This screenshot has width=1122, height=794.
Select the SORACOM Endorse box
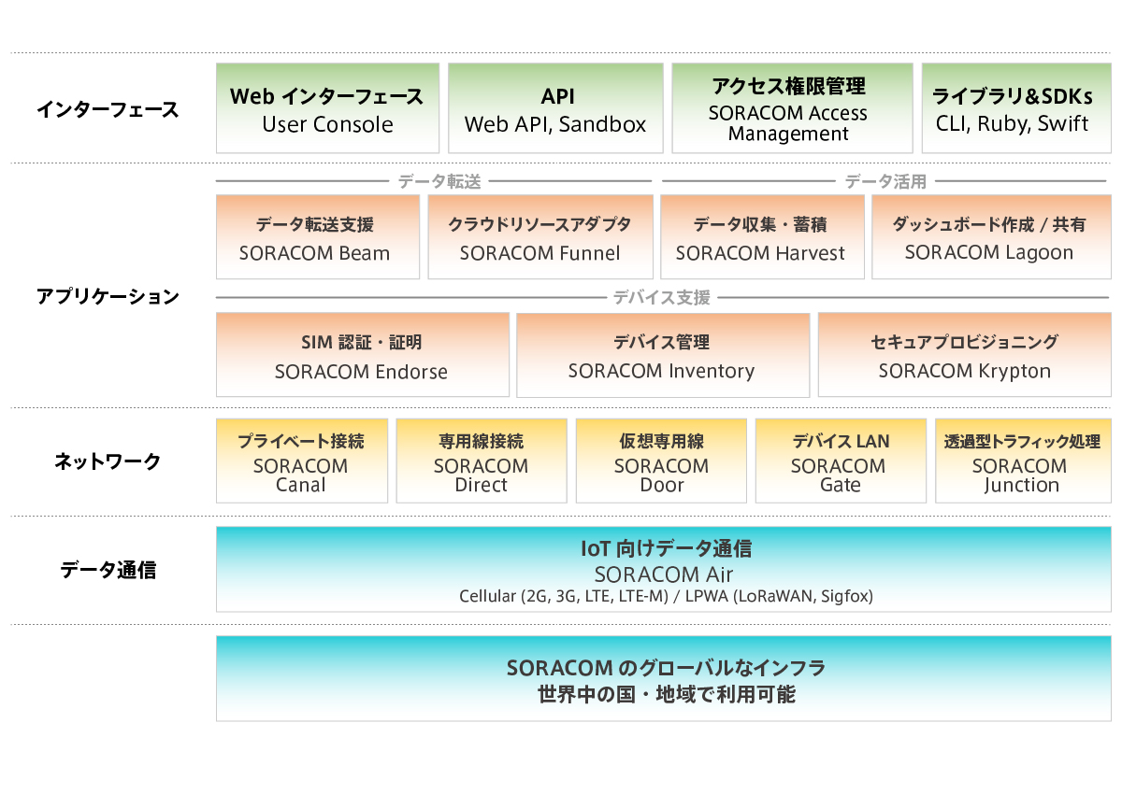coord(362,355)
